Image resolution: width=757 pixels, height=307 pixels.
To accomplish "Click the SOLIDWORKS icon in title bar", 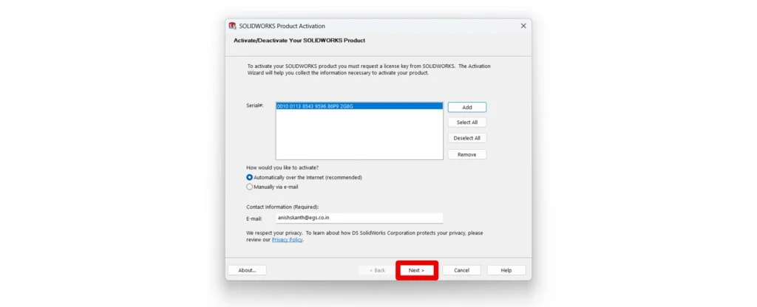I will point(232,26).
